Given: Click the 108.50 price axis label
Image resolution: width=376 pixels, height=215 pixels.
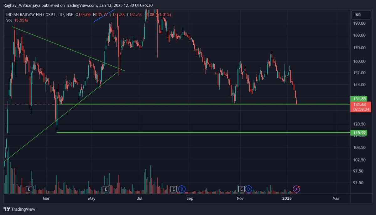Looking at the screenshot, I should [x=359, y=147].
